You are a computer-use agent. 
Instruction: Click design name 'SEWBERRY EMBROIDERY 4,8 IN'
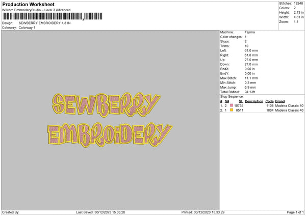click(45, 23)
